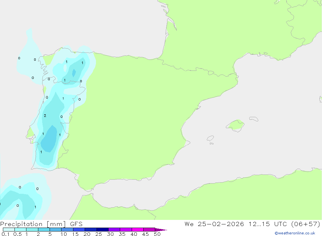Screen dimensions: 322x236
Task: Click the 30–35 mm legend swatch
Action: (x=114, y=230)
